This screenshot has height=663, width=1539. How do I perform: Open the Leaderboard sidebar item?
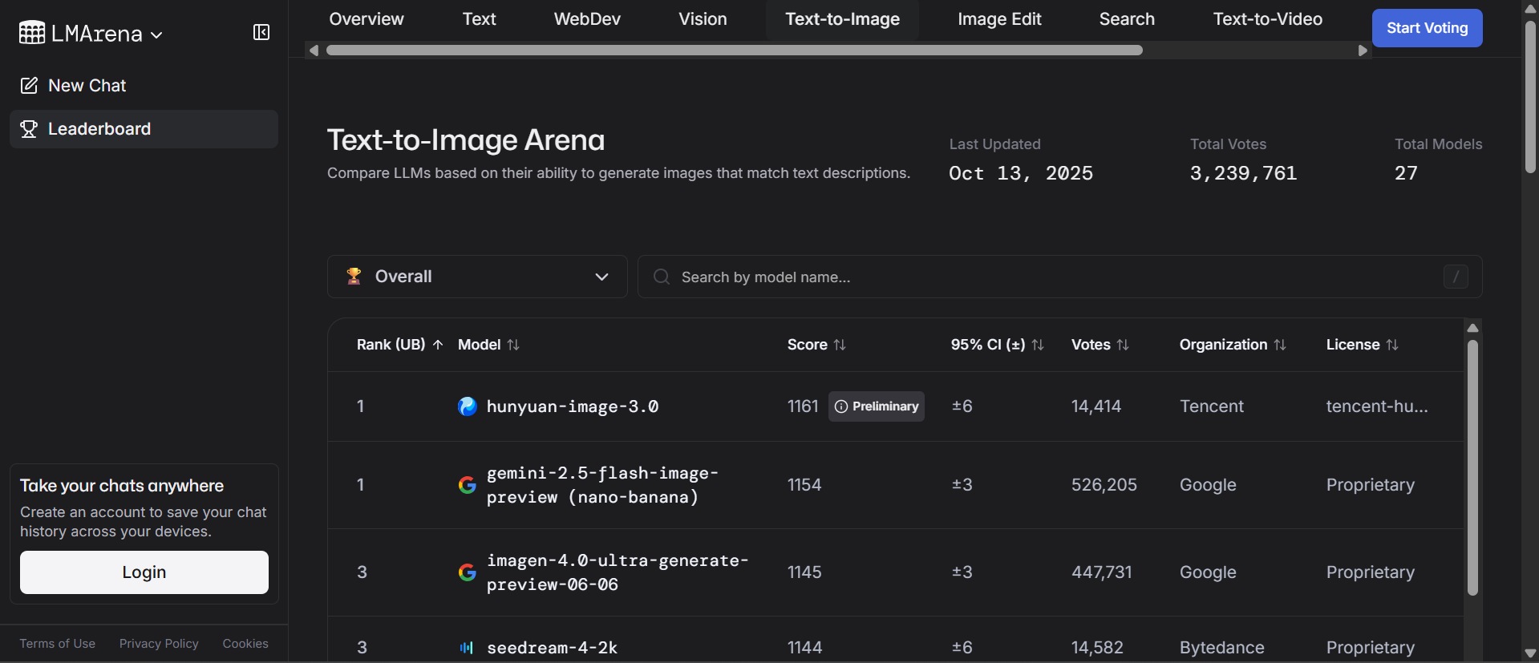point(144,129)
